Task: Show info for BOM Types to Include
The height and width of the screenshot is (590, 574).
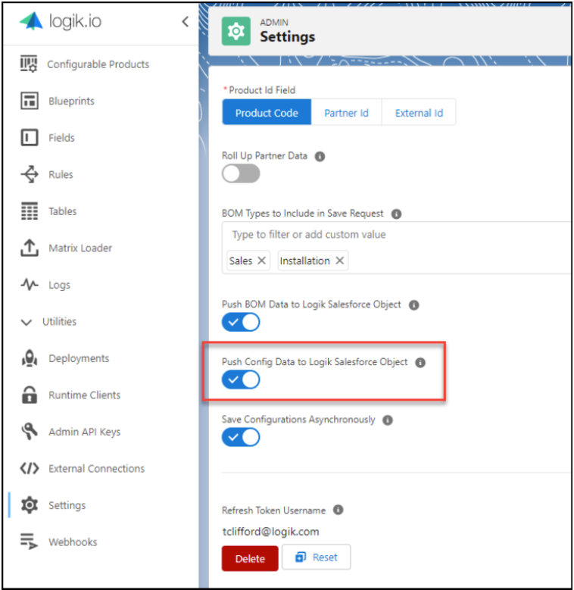Action: 396,214
